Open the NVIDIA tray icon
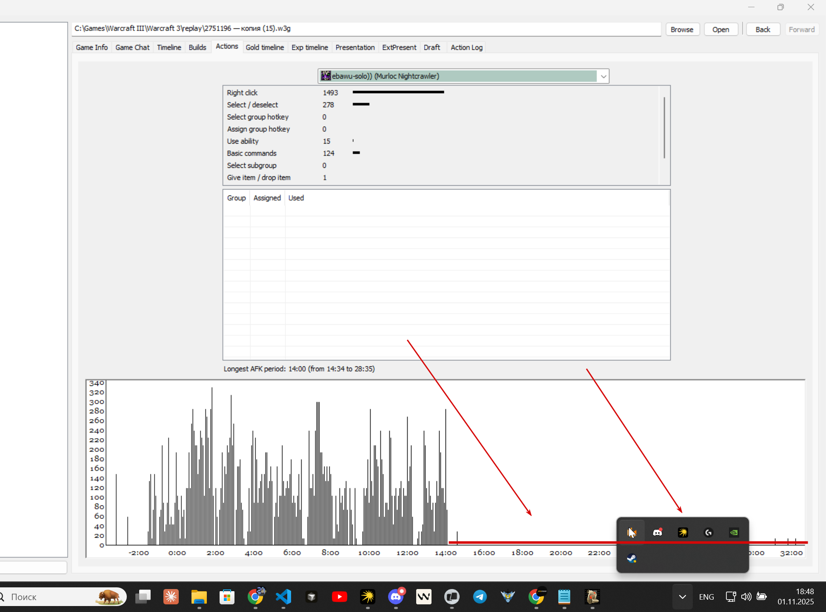This screenshot has width=826, height=612. (734, 533)
